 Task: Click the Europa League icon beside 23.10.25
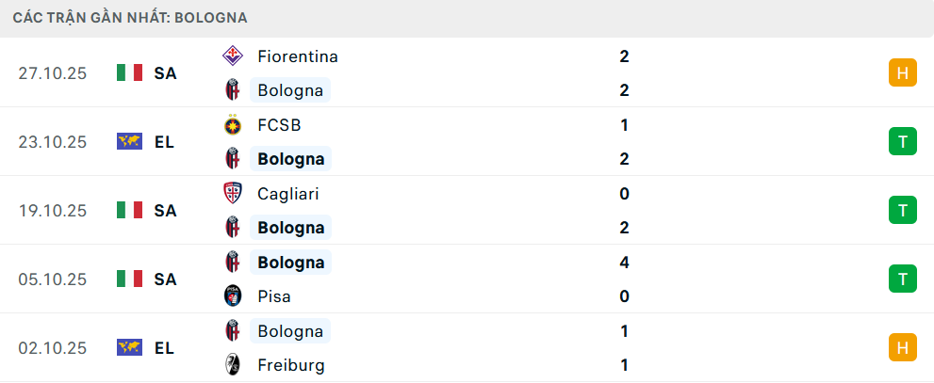click(129, 141)
